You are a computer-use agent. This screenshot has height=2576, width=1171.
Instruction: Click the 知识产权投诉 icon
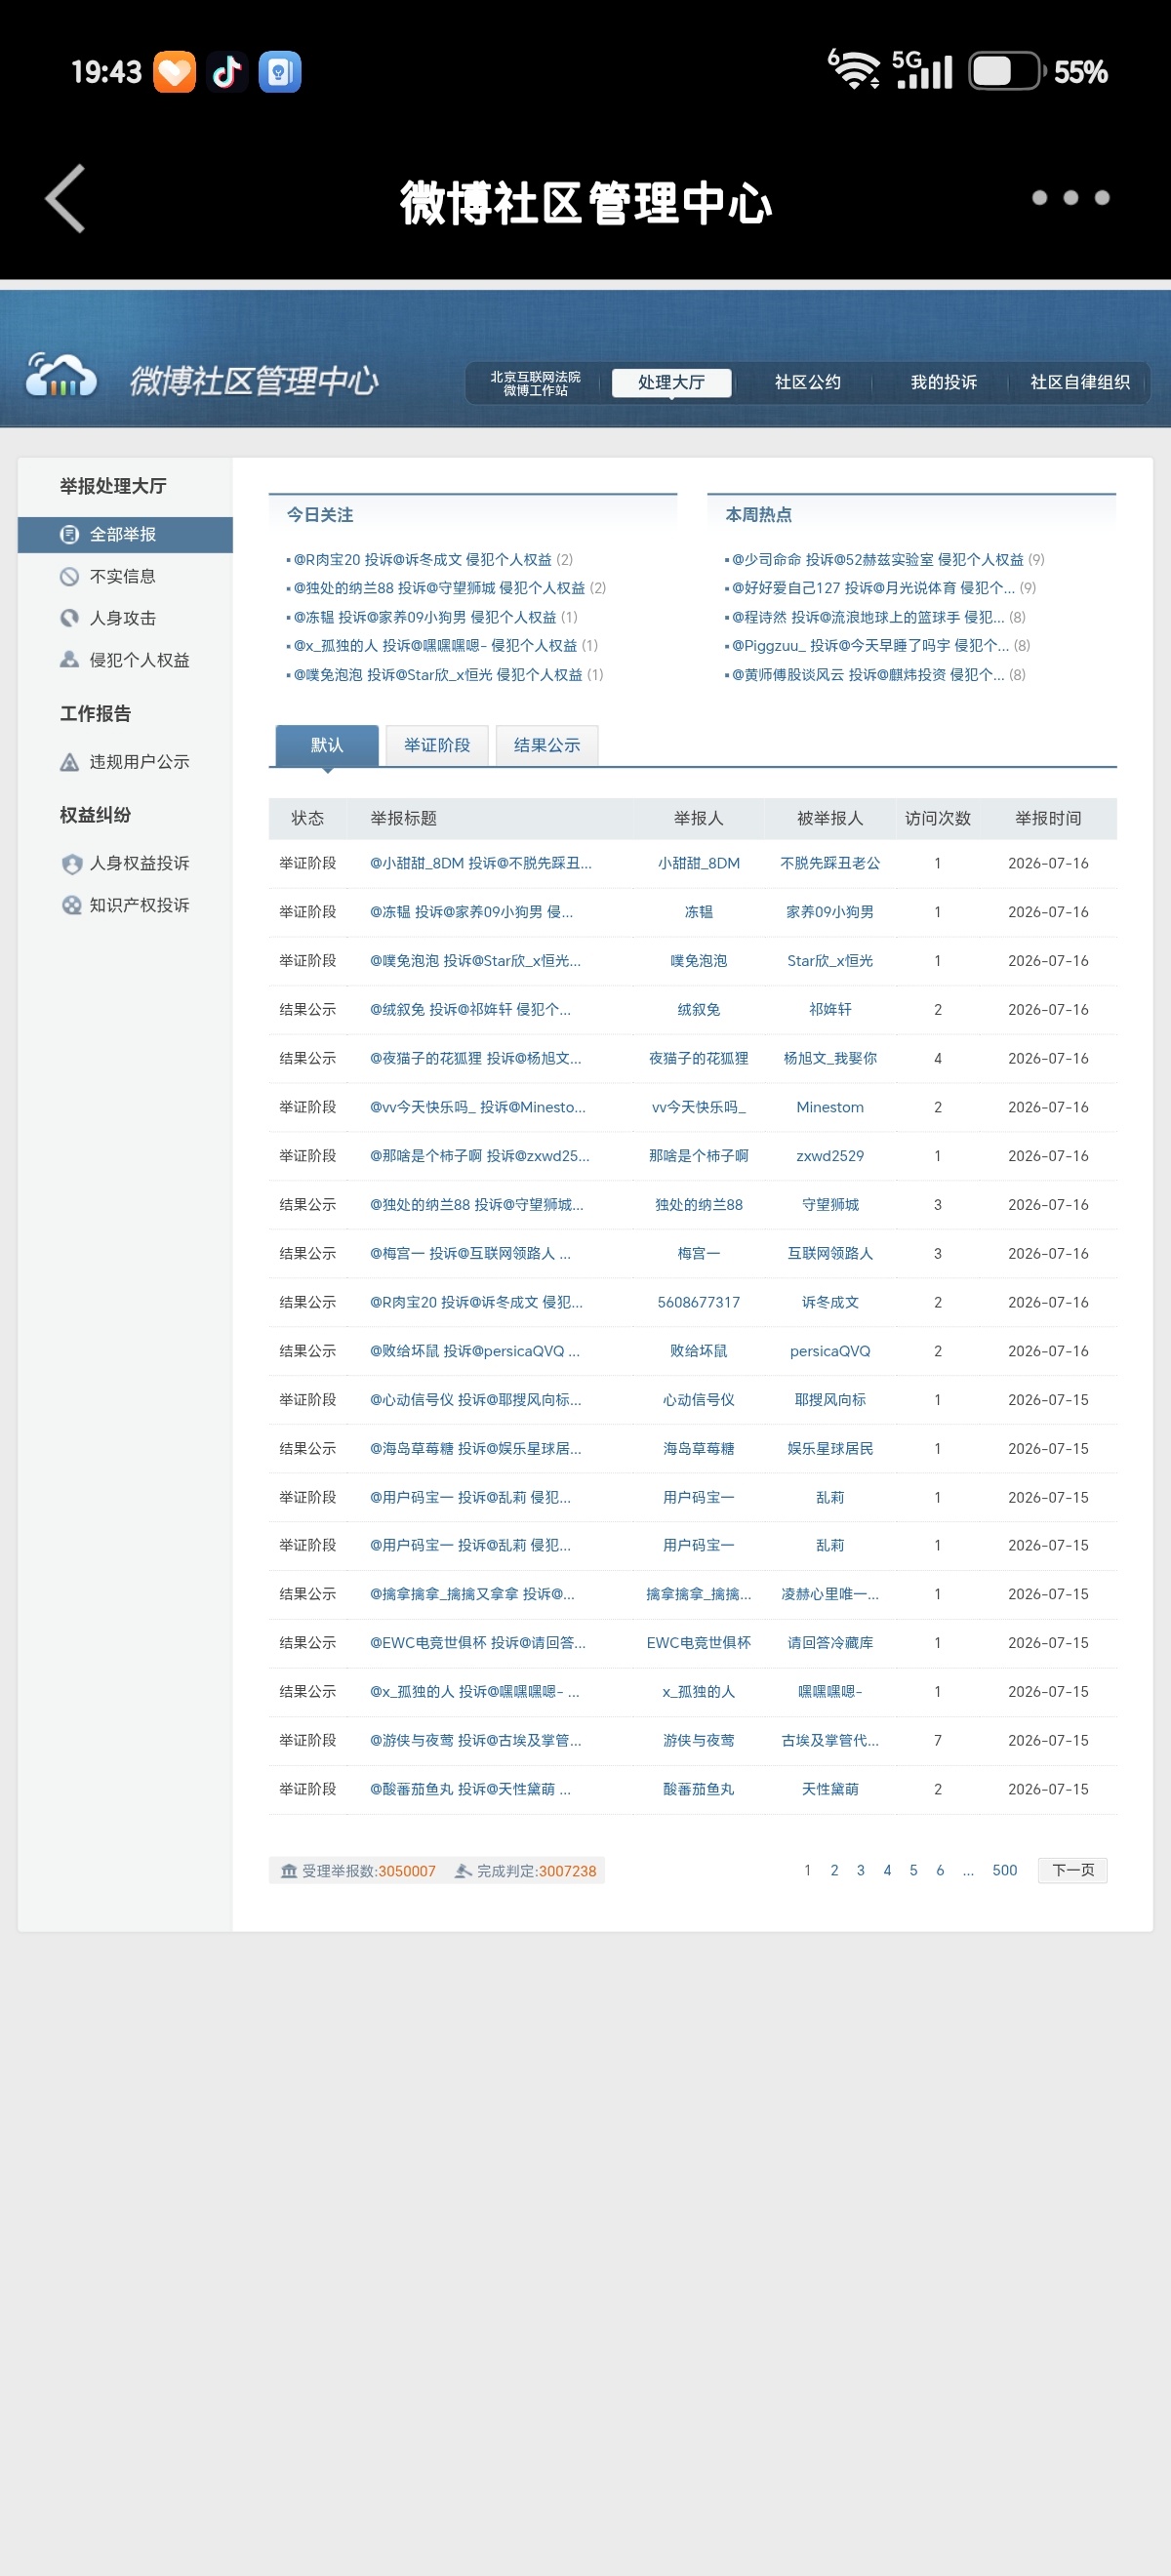pyautogui.click(x=71, y=905)
